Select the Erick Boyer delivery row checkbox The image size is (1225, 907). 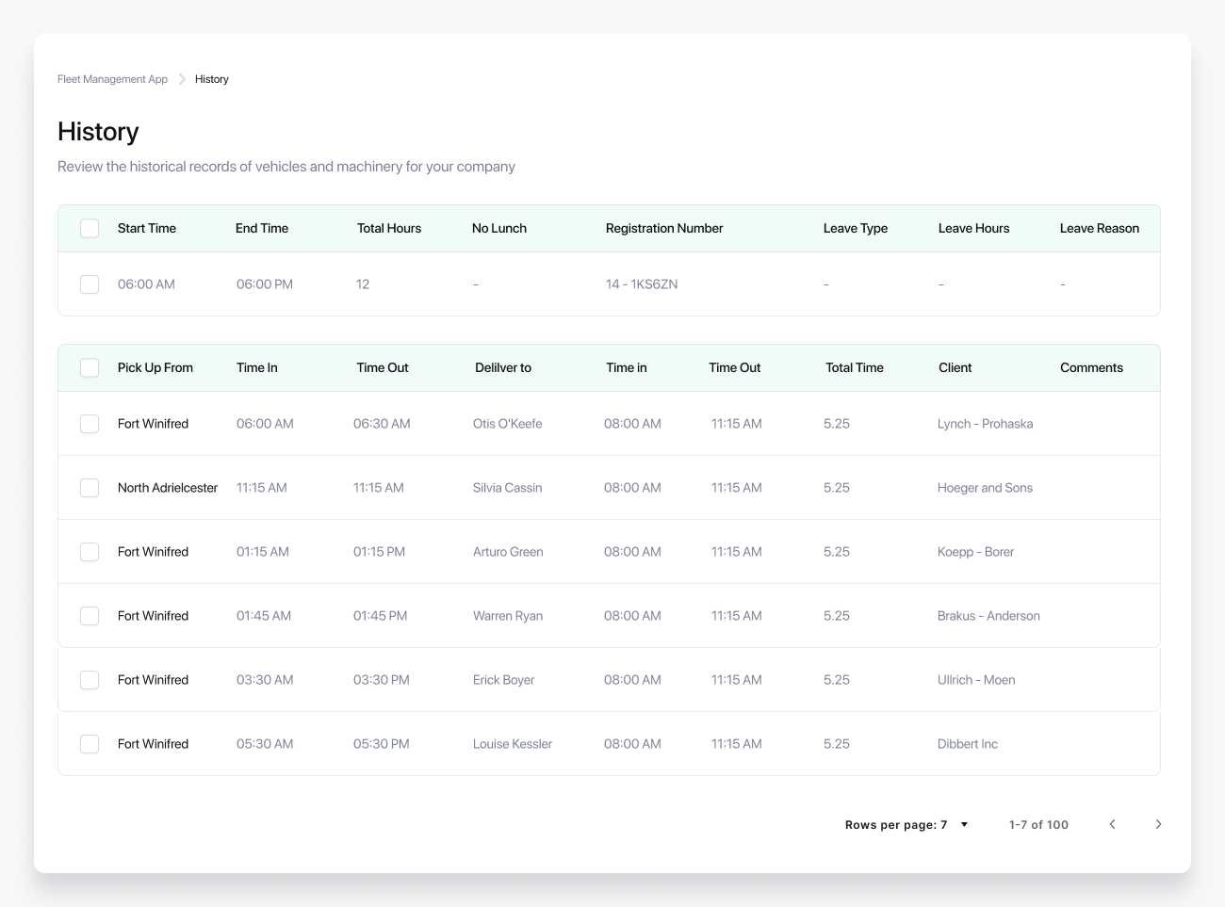90,680
